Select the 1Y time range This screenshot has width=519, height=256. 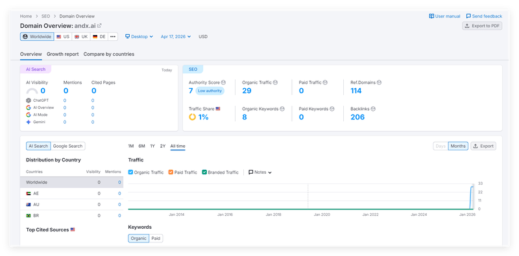(x=152, y=146)
